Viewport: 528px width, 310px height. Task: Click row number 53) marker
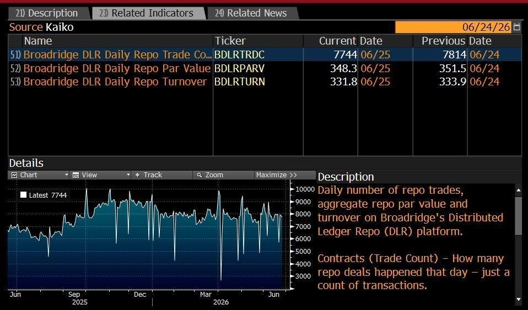15,82
